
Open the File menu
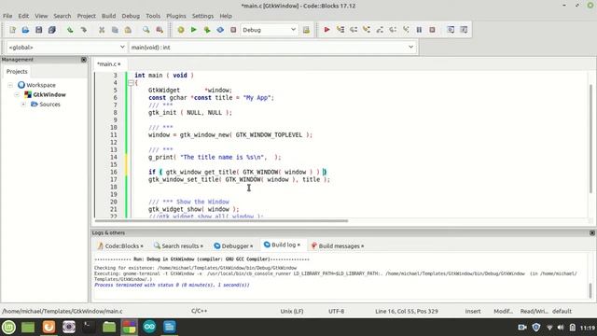[7, 16]
